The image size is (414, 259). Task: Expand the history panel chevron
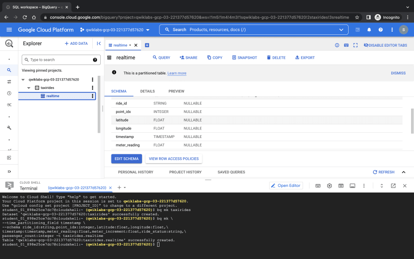pos(404,172)
